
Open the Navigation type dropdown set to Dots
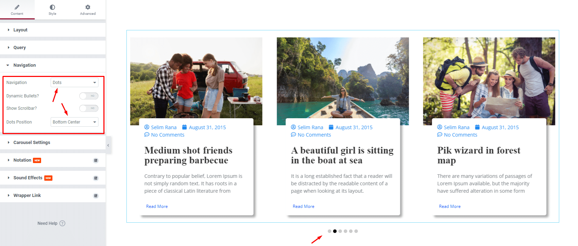tap(74, 83)
